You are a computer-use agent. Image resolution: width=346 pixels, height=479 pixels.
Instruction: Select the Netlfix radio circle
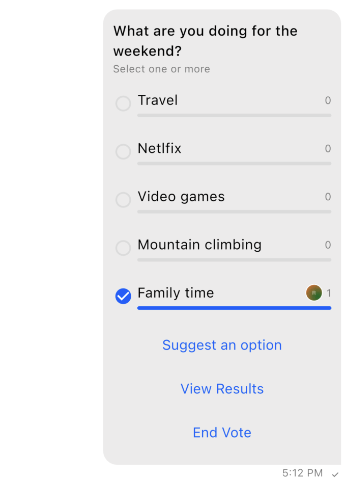click(123, 152)
